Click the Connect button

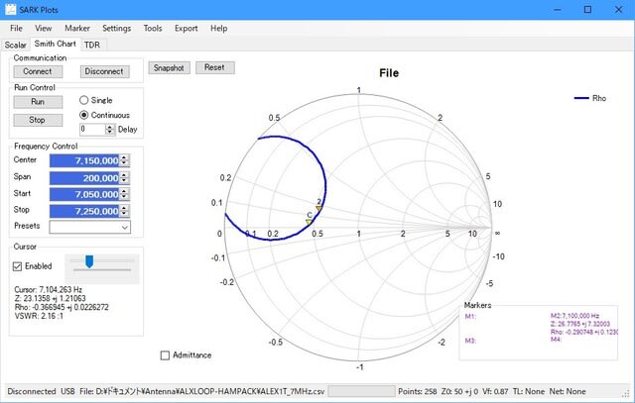tap(38, 71)
